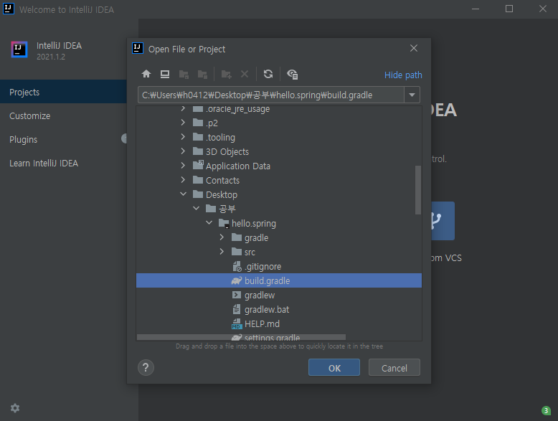Open the Projects tab in Welcome window
This screenshot has height=421, width=558.
(x=63, y=92)
